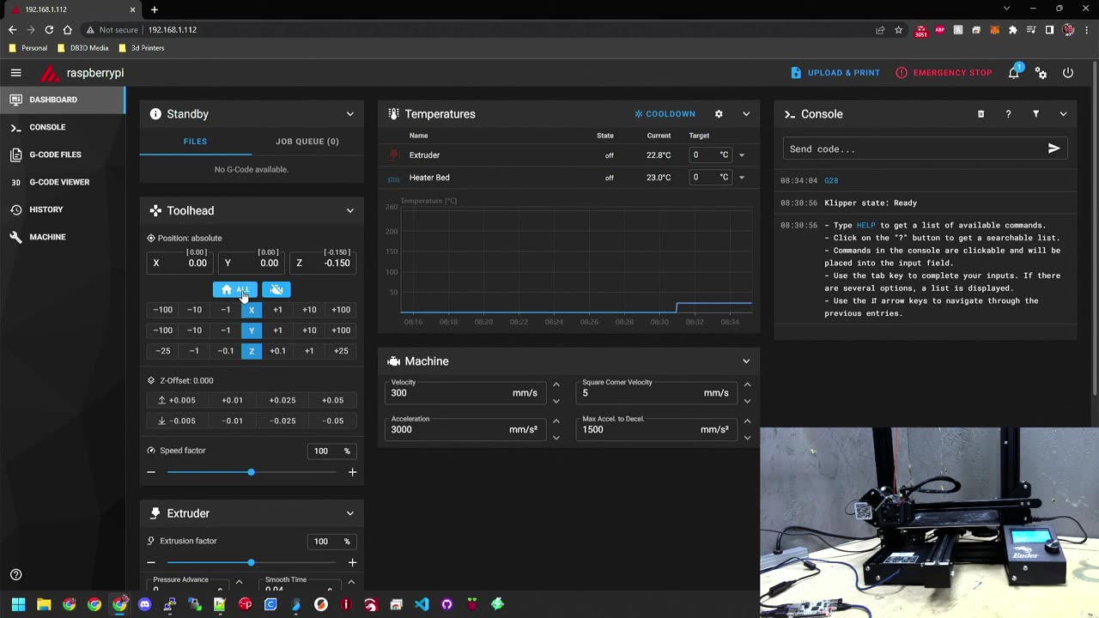Click the Speed factor percent field

coord(331,451)
